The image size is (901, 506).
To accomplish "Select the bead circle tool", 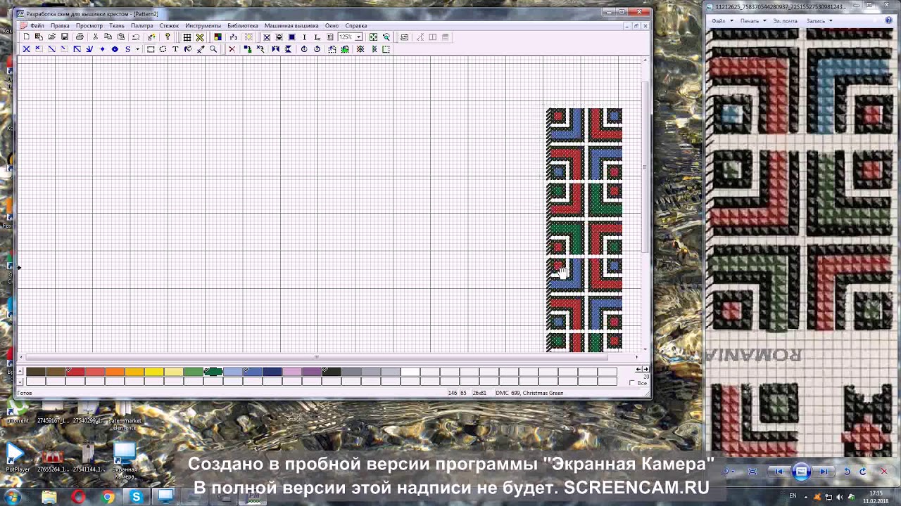I will pos(115,49).
